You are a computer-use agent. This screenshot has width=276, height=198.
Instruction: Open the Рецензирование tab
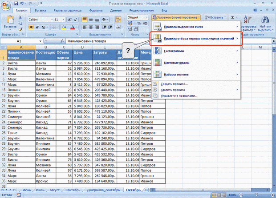pyautogui.click(x=142, y=11)
